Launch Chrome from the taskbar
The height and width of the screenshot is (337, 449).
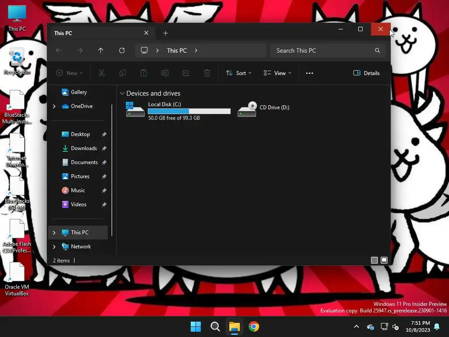254,326
